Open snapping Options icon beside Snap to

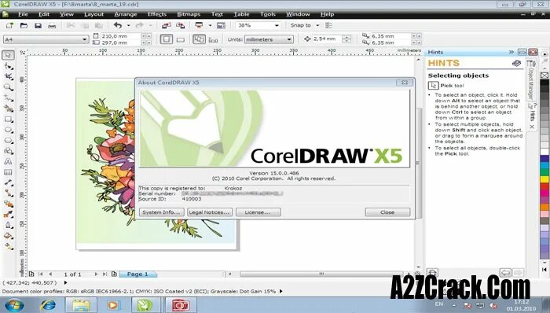(x=328, y=26)
